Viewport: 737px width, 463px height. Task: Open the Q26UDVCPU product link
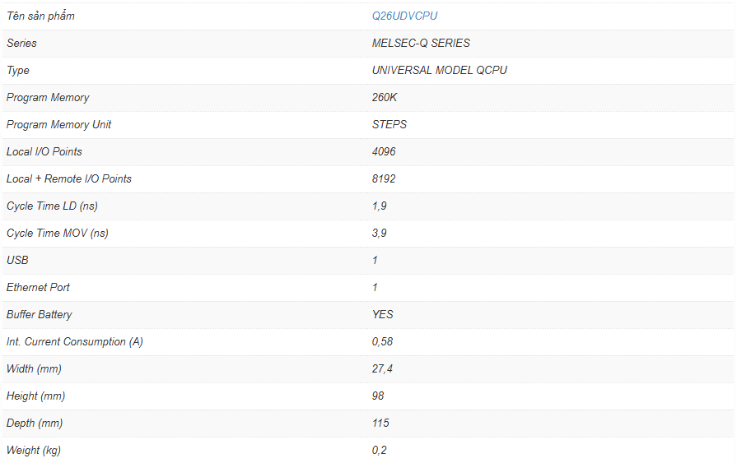coord(404,16)
